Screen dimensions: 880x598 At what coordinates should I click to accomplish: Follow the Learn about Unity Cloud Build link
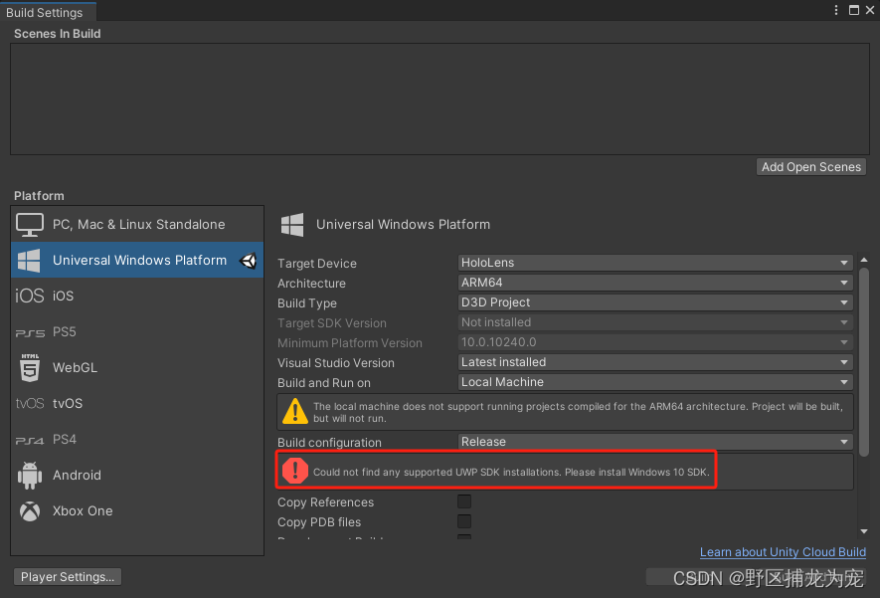(x=783, y=552)
